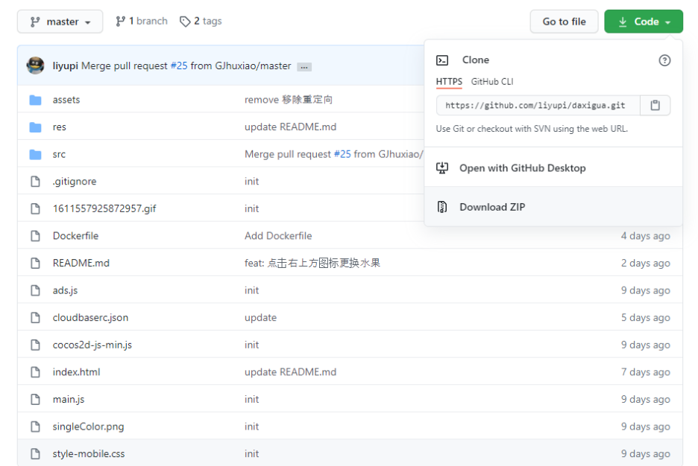Click the Clone terminal icon
The width and height of the screenshot is (698, 466).
pyautogui.click(x=442, y=60)
